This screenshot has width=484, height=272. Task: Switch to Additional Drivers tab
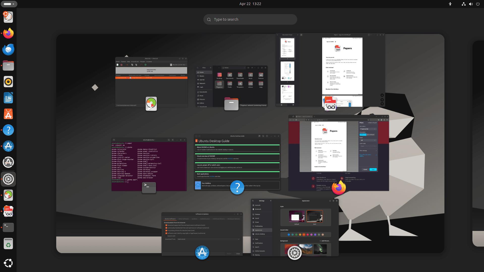pyautogui.click(x=219, y=219)
